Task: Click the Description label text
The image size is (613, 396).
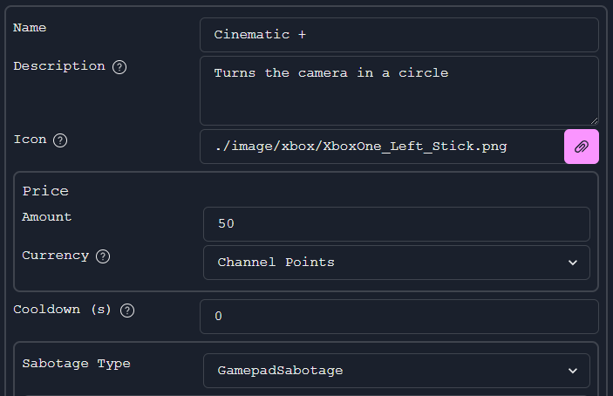Action: coord(59,66)
